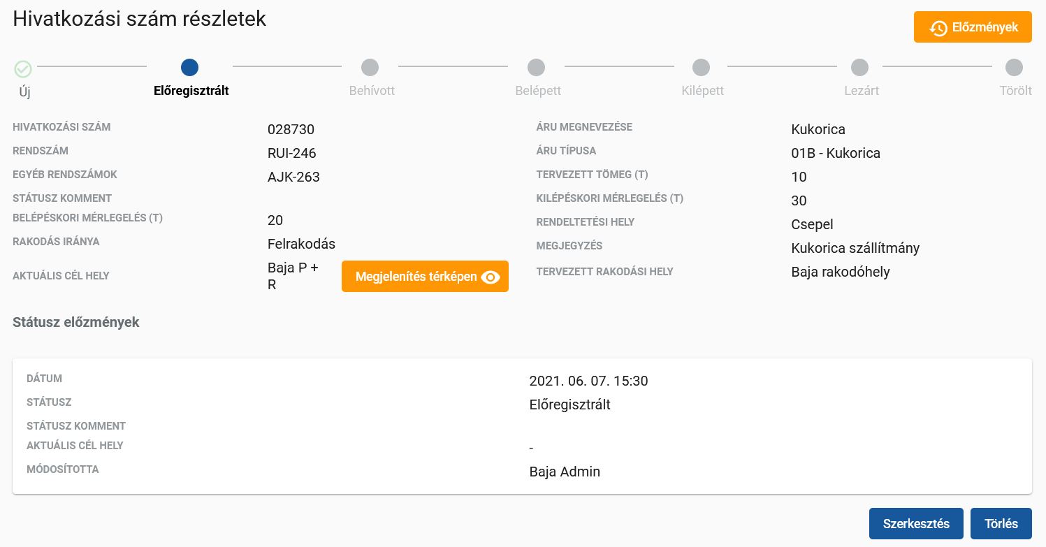Click the Belépett status circle
1046x547 pixels.
tap(536, 67)
